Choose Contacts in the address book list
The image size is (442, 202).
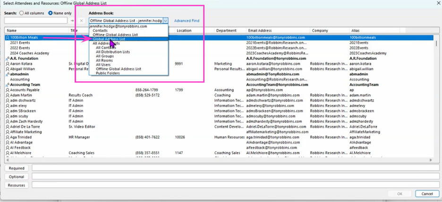coord(100,31)
